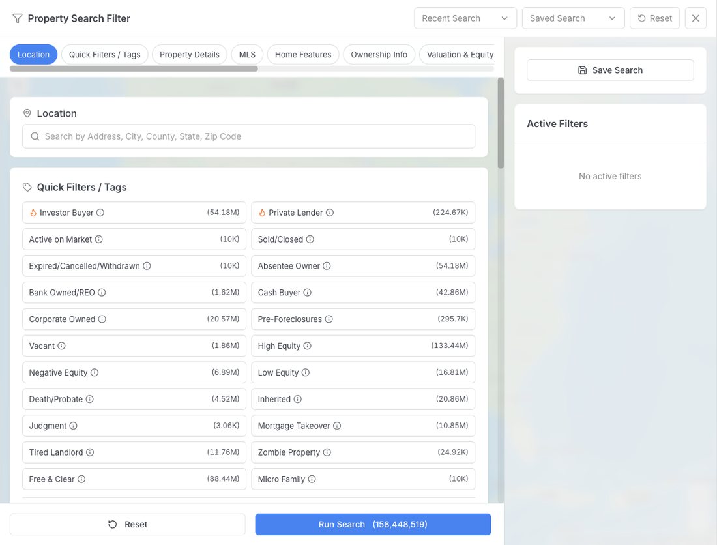Toggle the Free & Clear quick filter
The image size is (717, 545).
134,479
